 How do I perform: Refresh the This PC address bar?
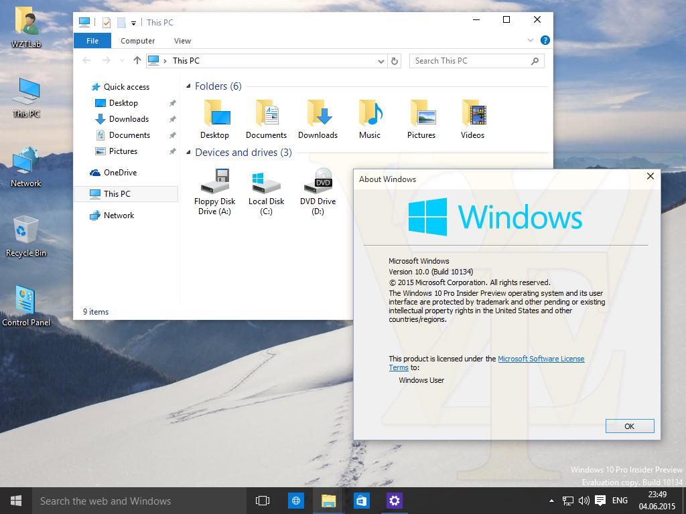click(394, 61)
